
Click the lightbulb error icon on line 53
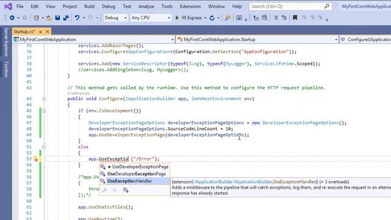tap(35, 159)
